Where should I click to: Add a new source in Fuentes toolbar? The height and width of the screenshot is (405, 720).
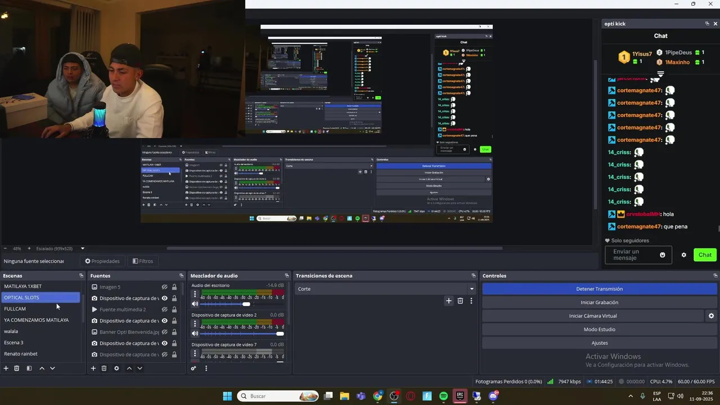tap(93, 368)
